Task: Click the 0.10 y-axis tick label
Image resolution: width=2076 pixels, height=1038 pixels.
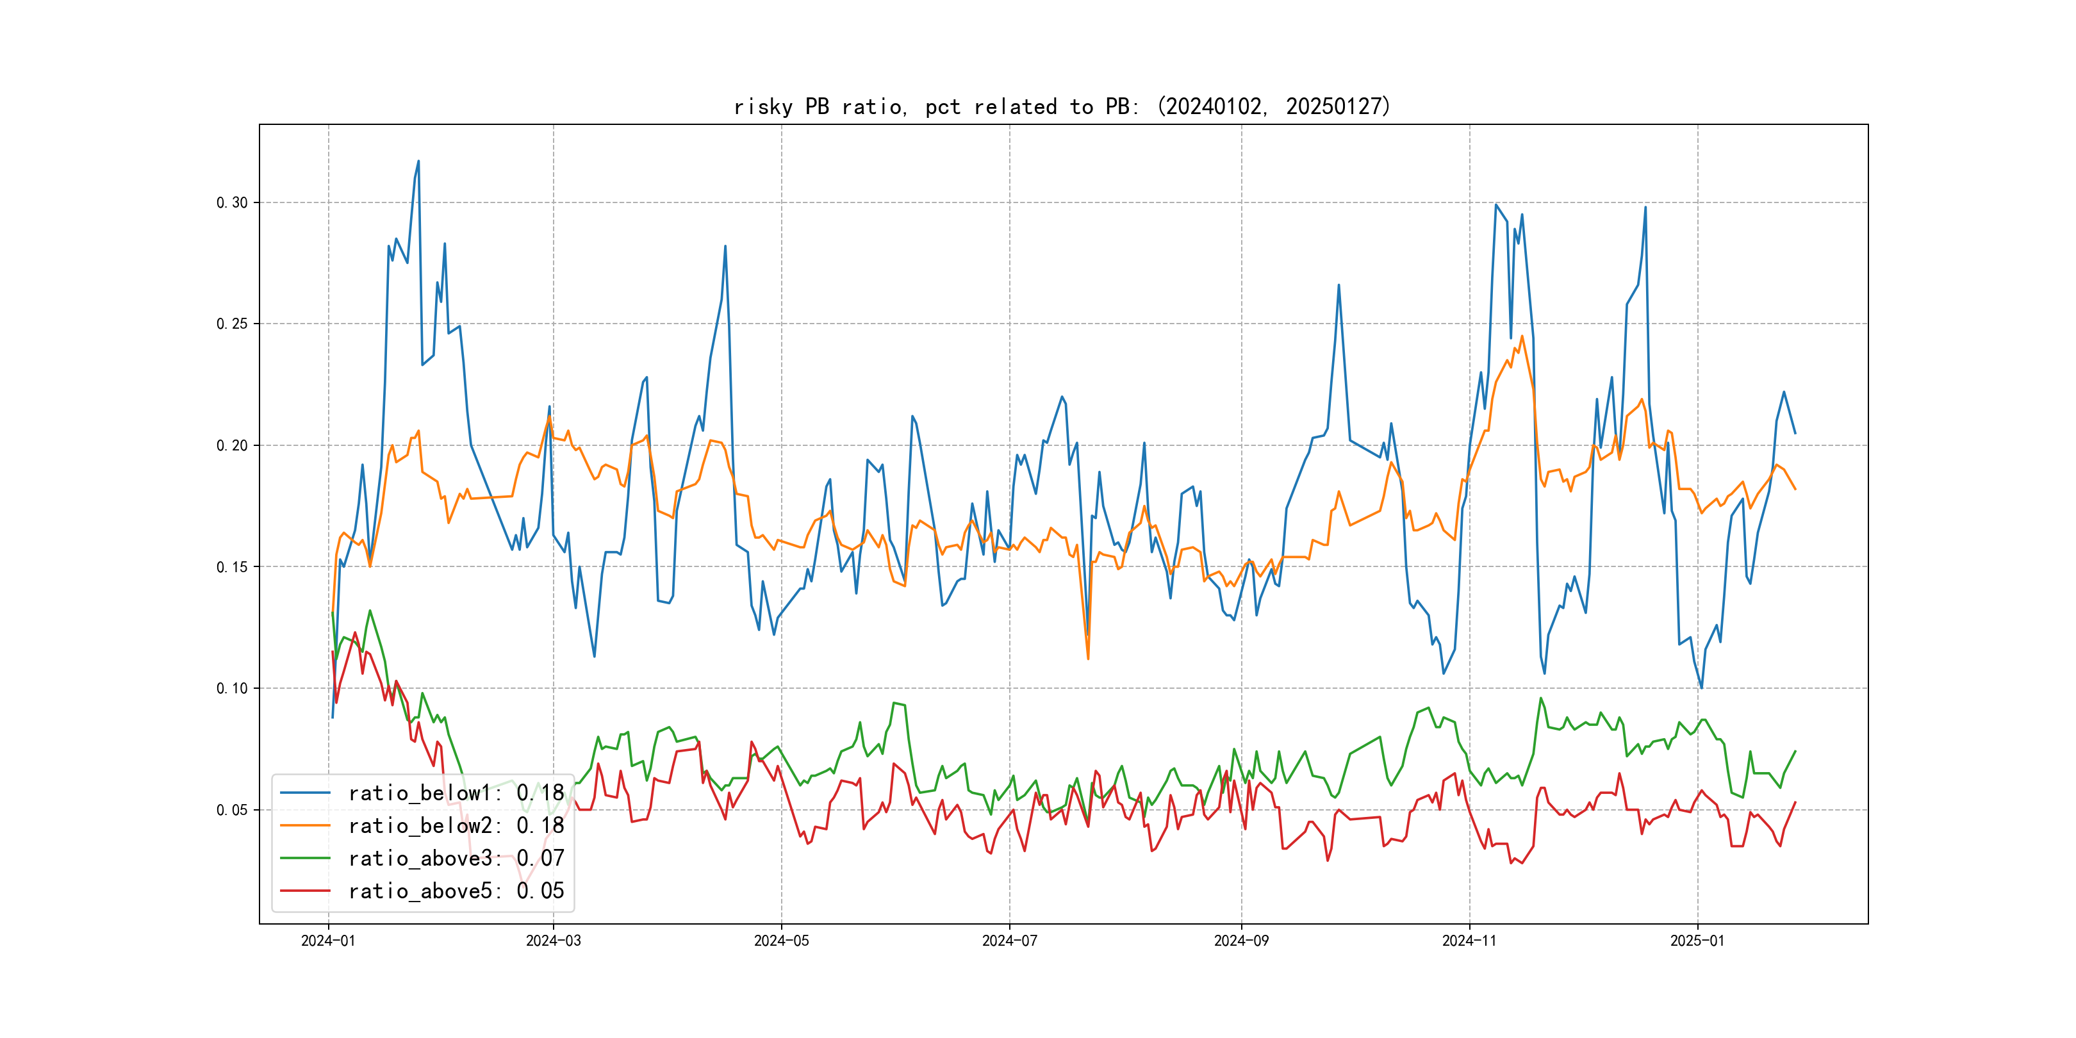Action: point(232,688)
